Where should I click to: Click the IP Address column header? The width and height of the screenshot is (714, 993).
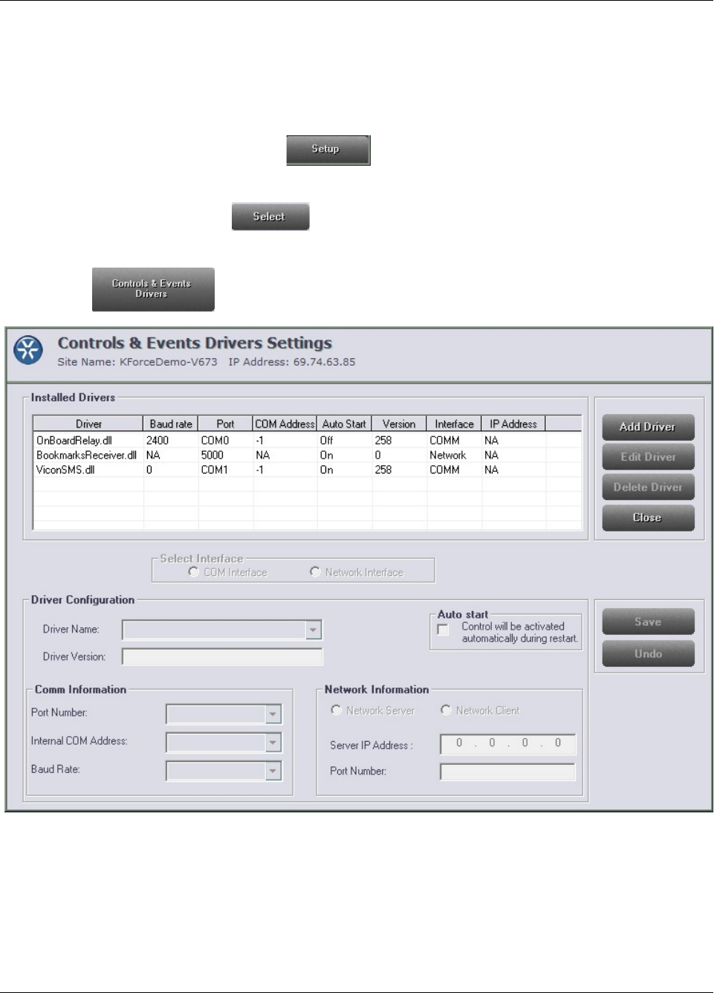(x=513, y=424)
